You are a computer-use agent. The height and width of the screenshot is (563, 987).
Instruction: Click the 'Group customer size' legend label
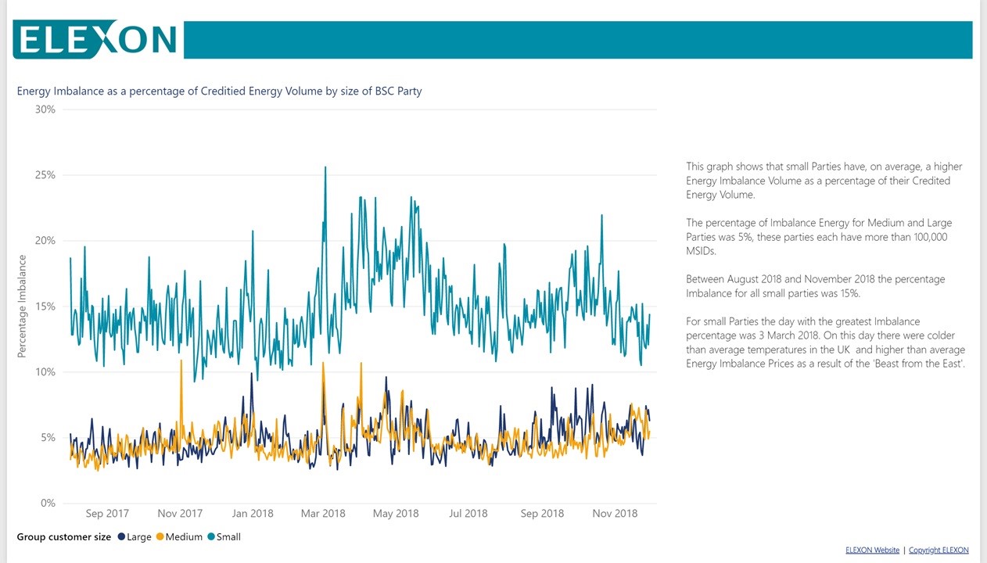coord(63,537)
